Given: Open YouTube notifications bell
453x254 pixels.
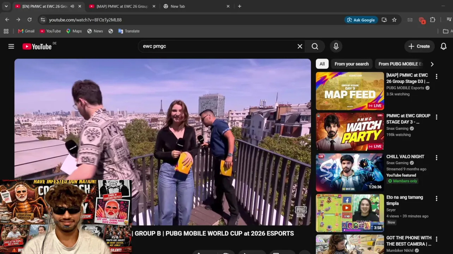Looking at the screenshot, I should click(x=443, y=46).
